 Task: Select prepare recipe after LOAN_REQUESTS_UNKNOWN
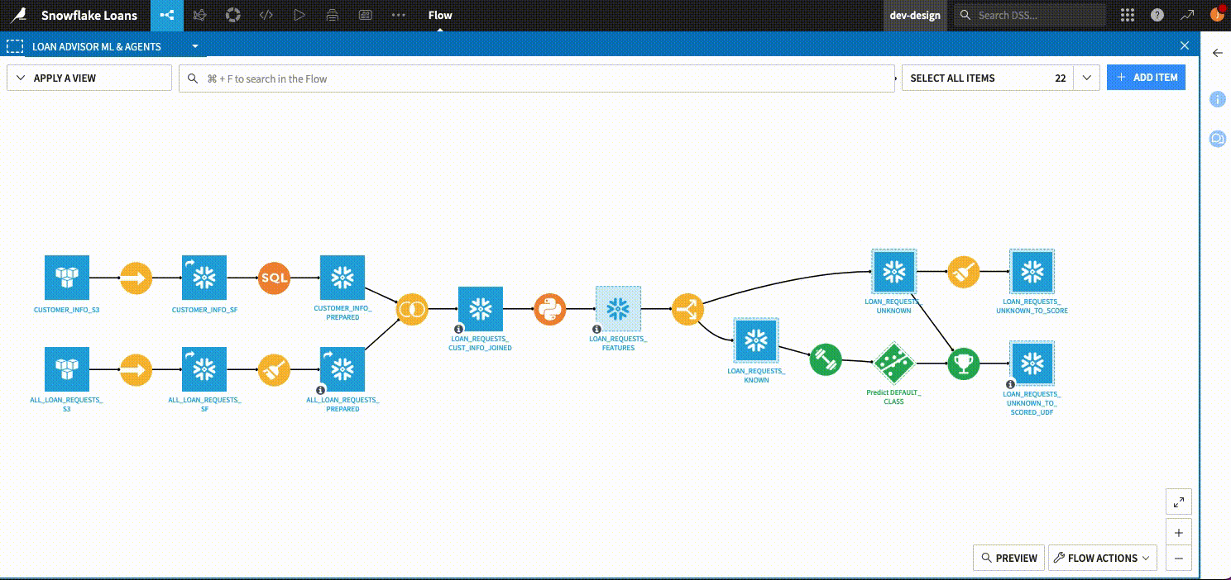pyautogui.click(x=963, y=272)
